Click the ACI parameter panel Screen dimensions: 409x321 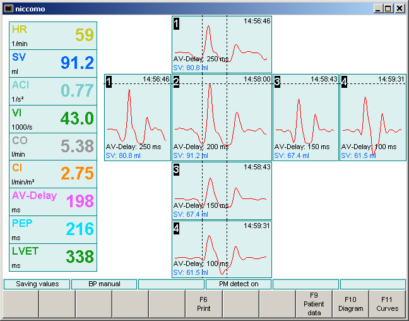point(53,91)
